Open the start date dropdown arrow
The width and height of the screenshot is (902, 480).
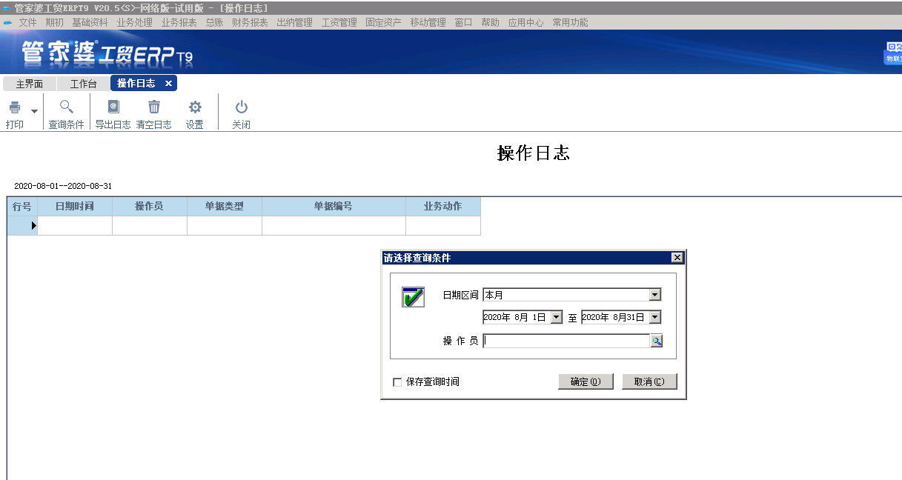coord(557,317)
